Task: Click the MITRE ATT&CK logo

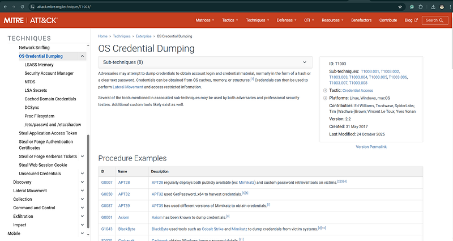Action: pos(31,20)
